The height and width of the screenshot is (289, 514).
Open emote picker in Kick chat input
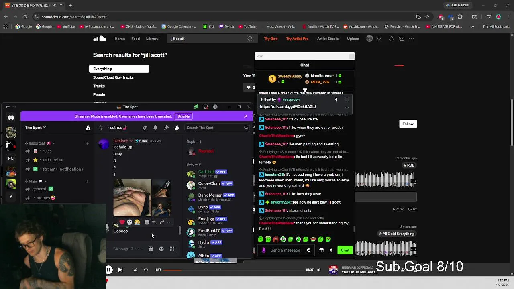[x=308, y=250]
